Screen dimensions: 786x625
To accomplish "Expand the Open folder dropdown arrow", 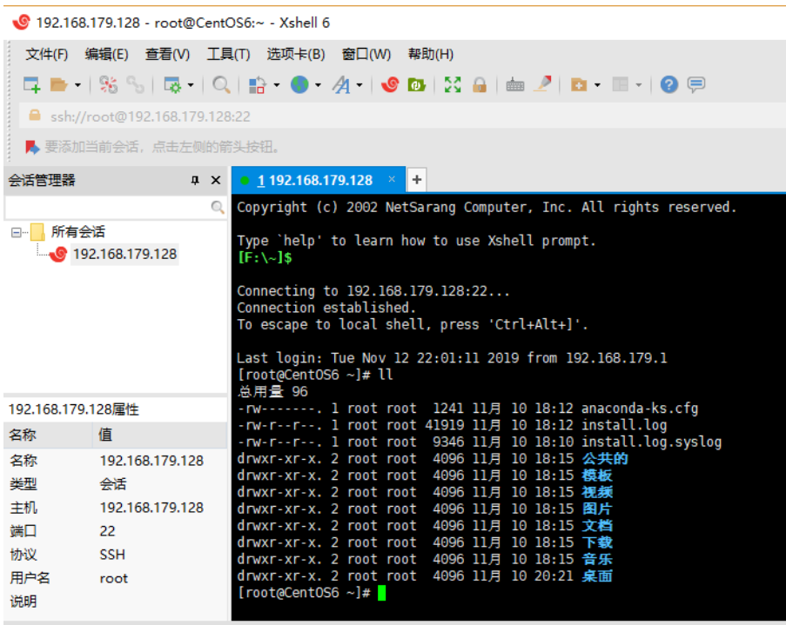I will (x=77, y=85).
